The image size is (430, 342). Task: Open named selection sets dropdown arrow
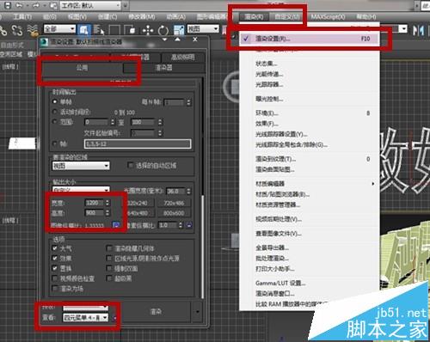tap(403, 28)
